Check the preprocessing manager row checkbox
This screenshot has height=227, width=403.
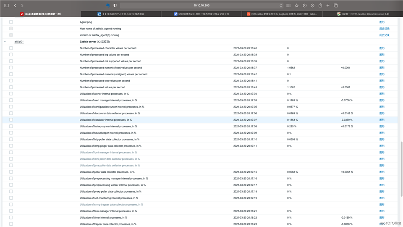[11, 178]
